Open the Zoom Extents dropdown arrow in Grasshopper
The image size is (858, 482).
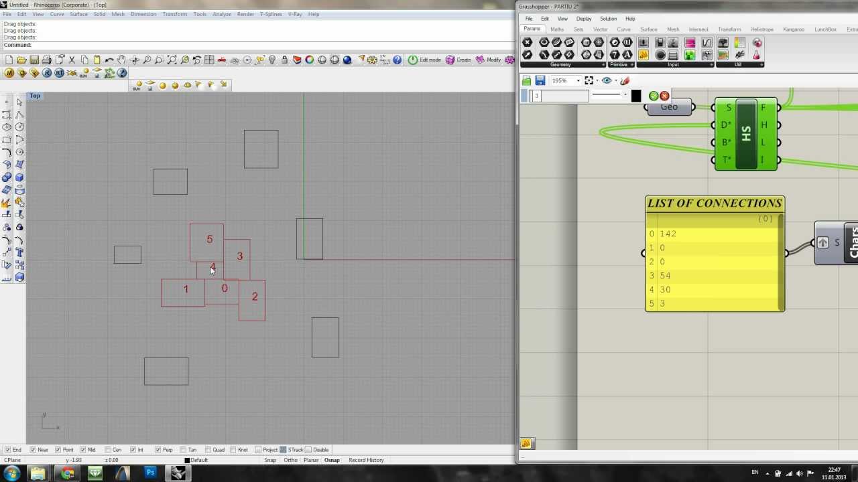(597, 81)
